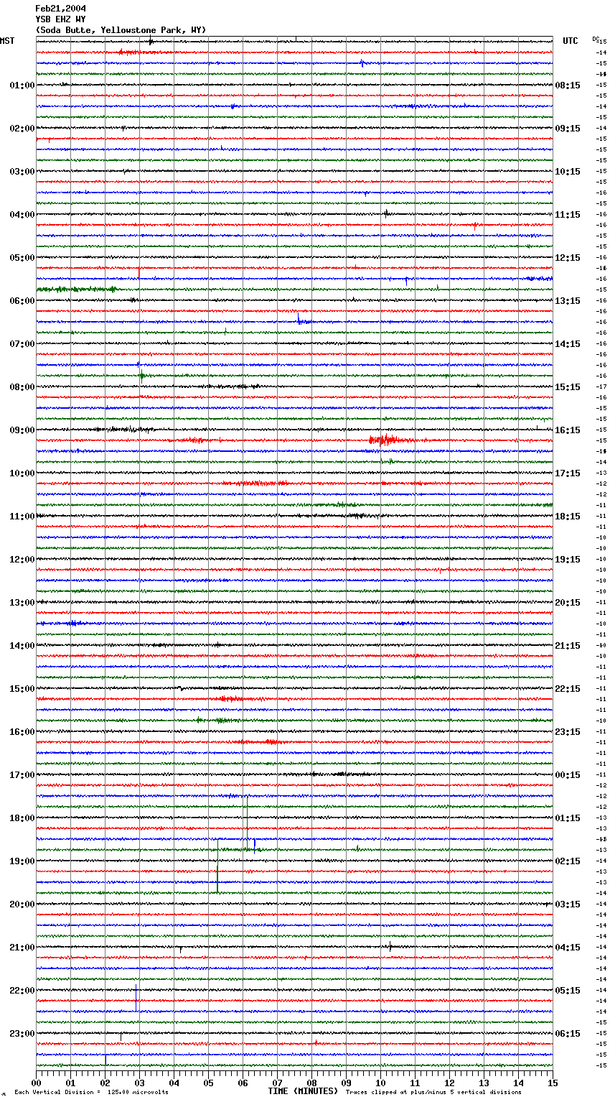Image resolution: width=610 pixels, height=1102 pixels.
Task: Click the '21:00' MST hour label
Action: tap(22, 948)
